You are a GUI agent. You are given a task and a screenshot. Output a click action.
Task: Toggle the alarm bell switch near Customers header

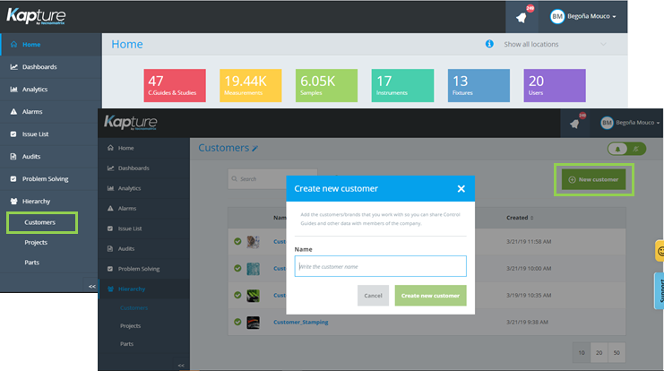pos(626,149)
